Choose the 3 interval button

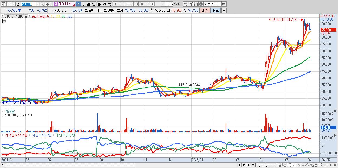[x=120, y=4]
